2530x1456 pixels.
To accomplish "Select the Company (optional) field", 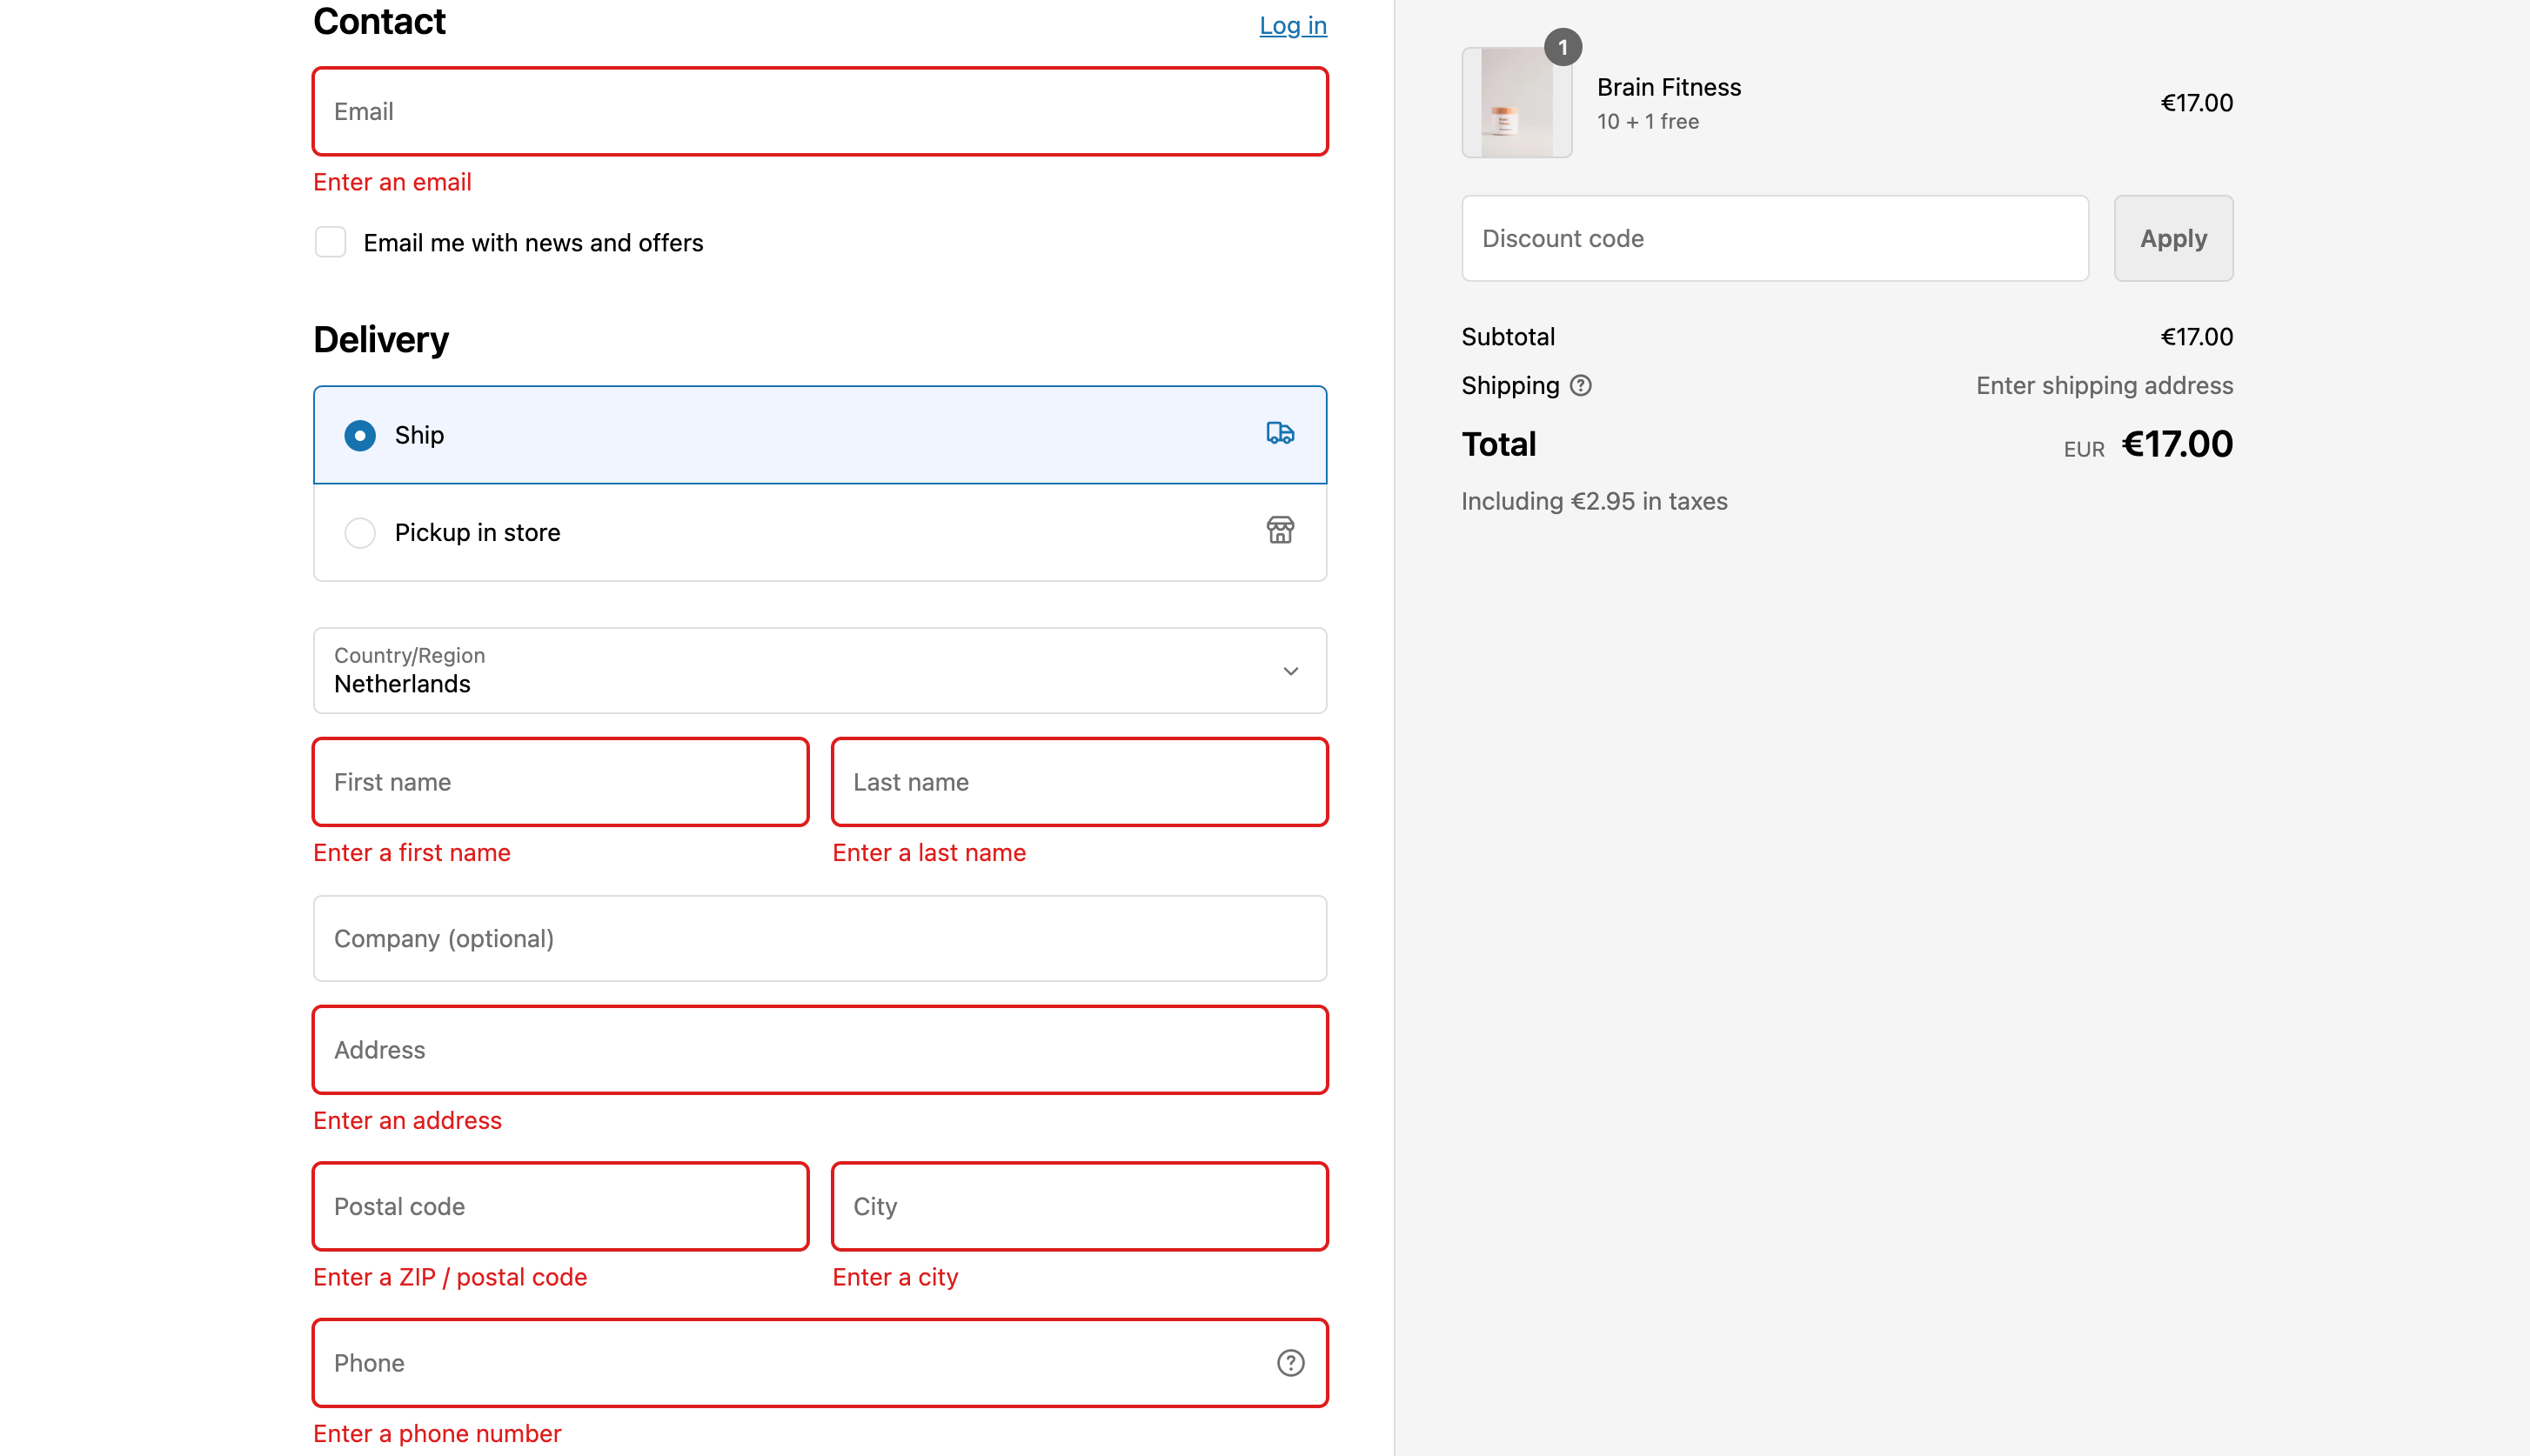I will 820,939.
